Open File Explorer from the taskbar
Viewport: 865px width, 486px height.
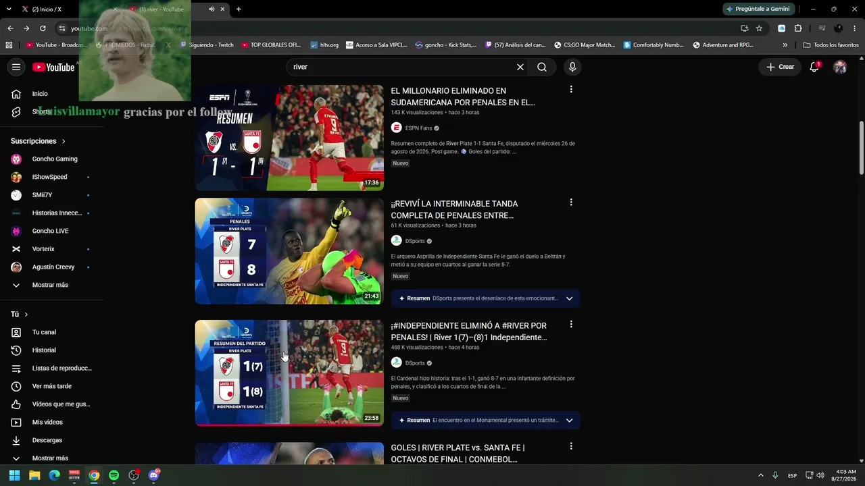tap(34, 475)
